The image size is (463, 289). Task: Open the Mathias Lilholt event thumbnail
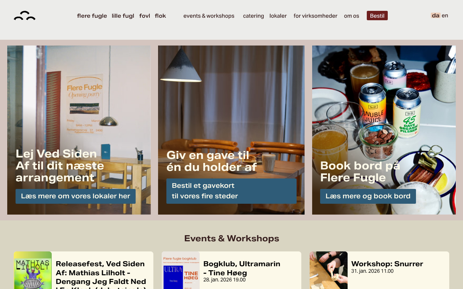pyautogui.click(x=33, y=270)
